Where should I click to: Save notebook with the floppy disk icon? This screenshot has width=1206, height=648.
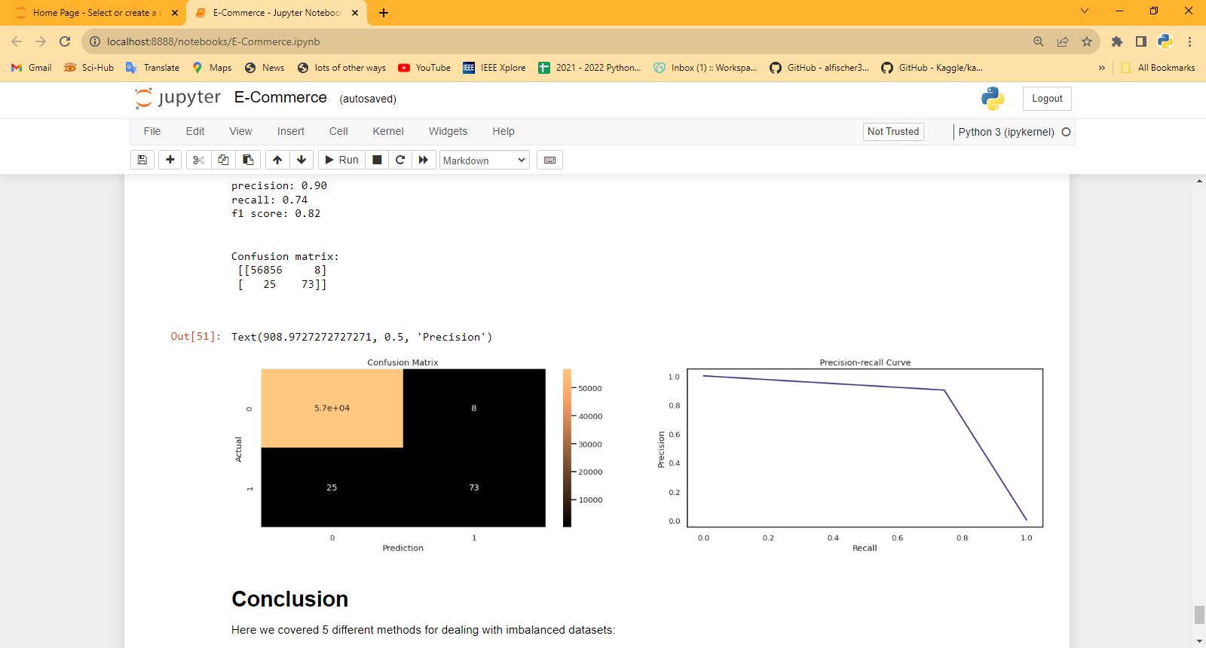142,160
